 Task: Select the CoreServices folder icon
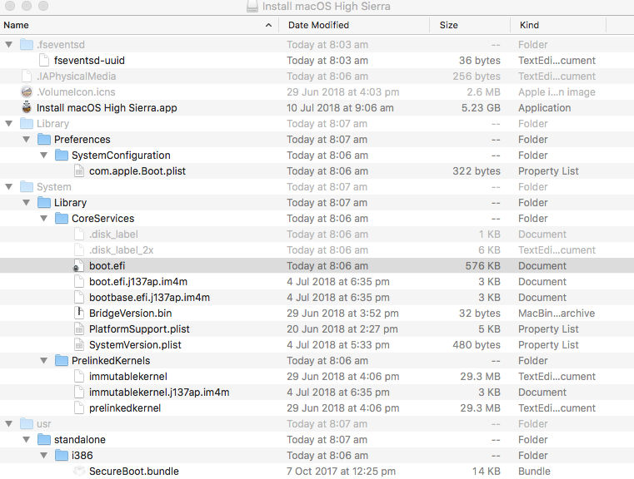pyautogui.click(x=62, y=219)
